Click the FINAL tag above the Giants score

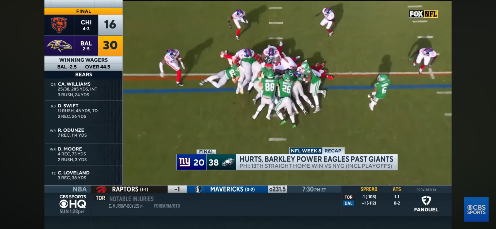(206, 152)
